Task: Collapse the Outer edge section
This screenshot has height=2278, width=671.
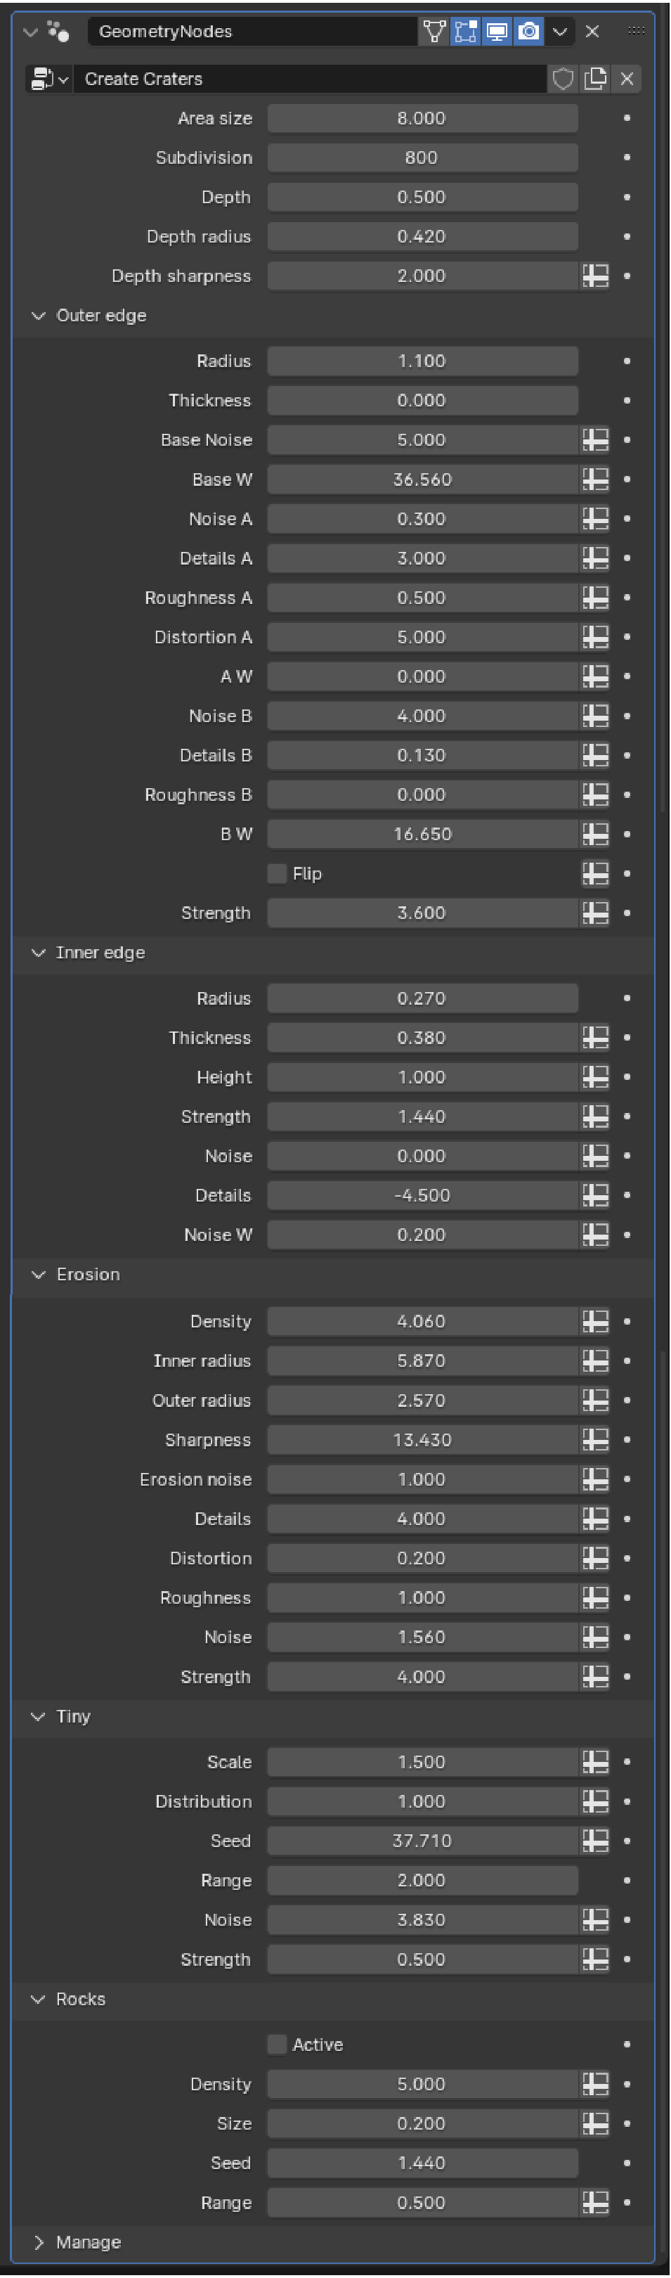Action: pyautogui.click(x=38, y=316)
